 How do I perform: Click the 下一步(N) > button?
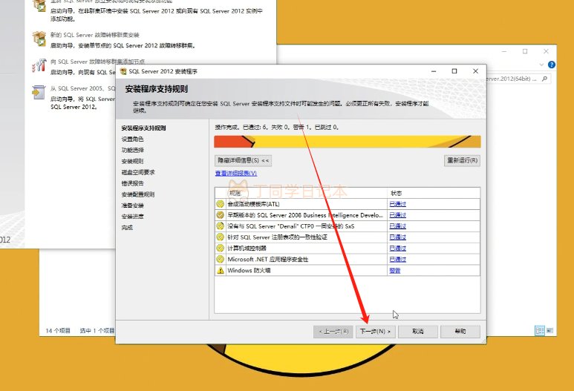(376, 332)
